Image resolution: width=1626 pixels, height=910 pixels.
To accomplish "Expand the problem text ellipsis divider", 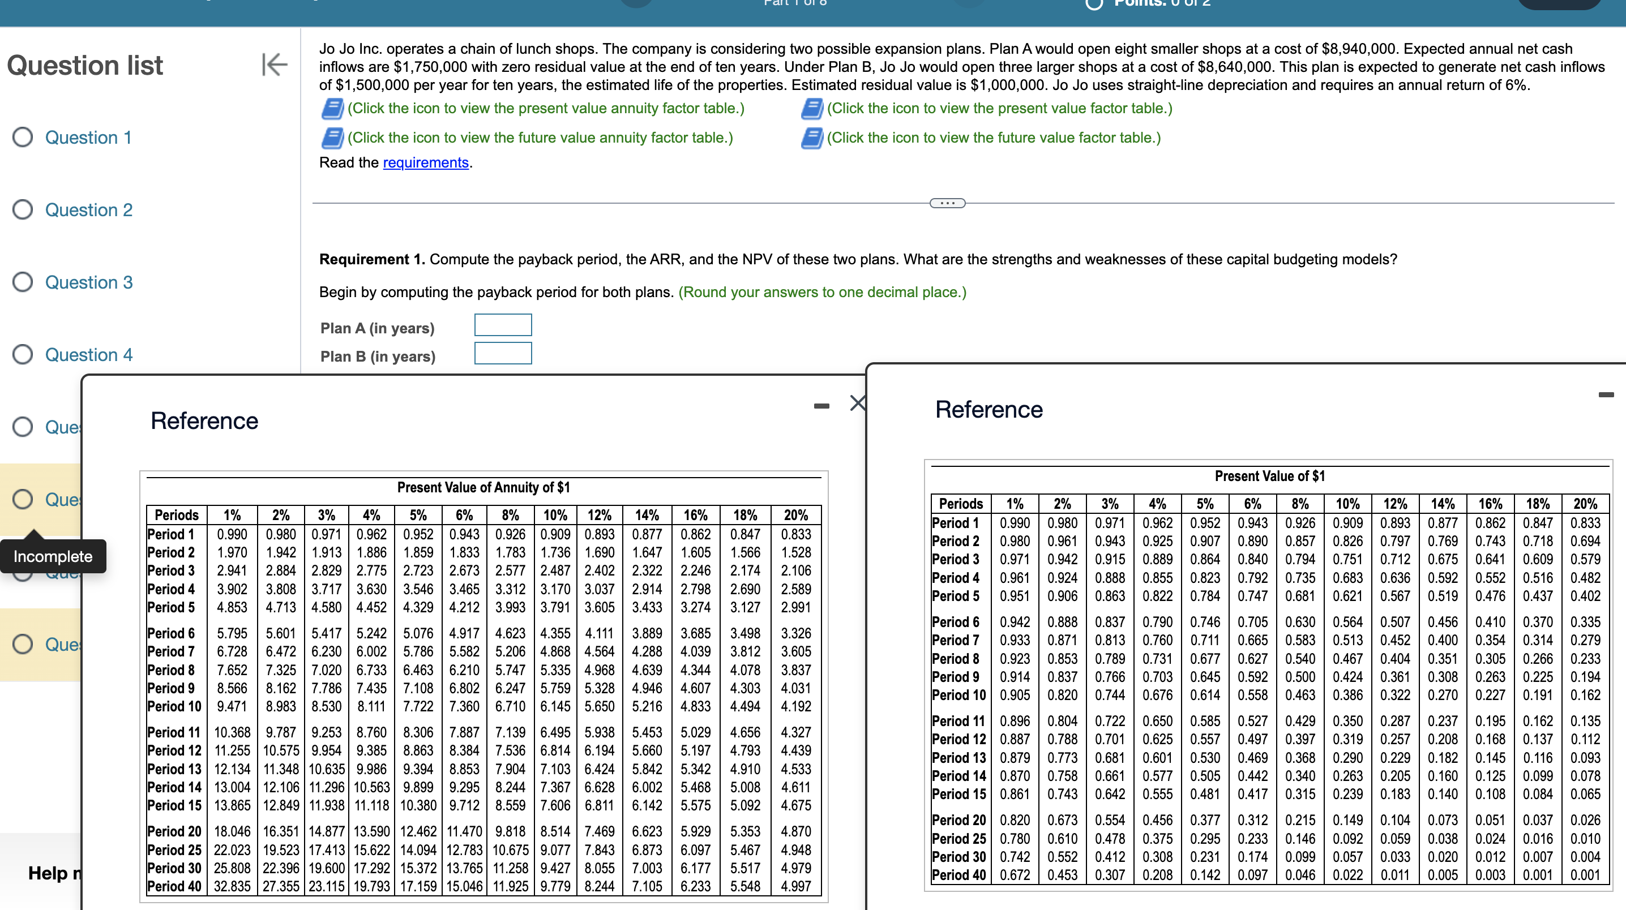I will point(947,203).
